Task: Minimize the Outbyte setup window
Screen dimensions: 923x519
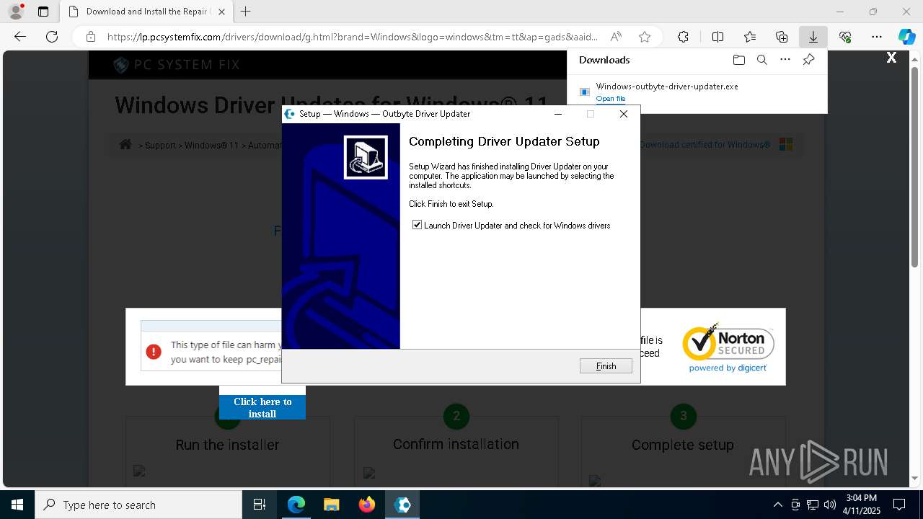Action: (x=558, y=114)
